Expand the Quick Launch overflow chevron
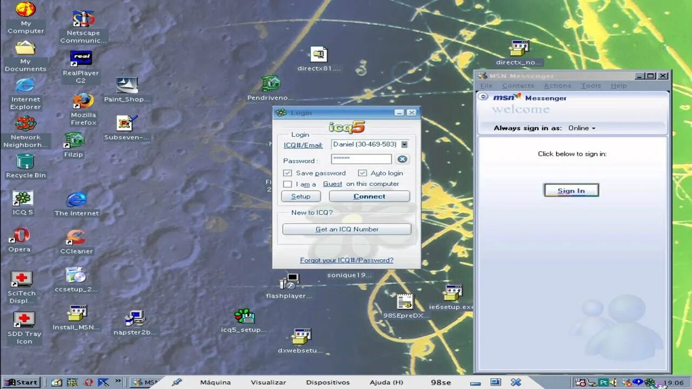 pyautogui.click(x=118, y=381)
